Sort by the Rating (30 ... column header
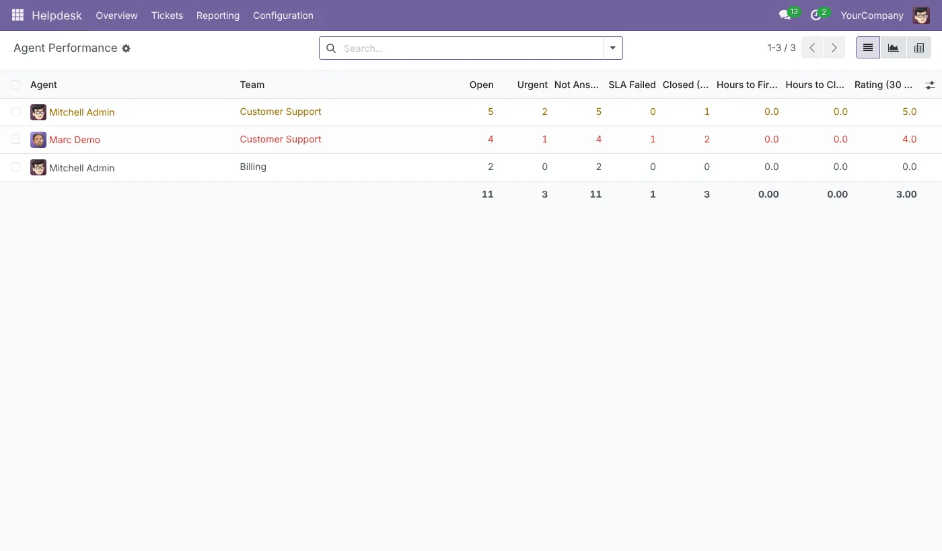Viewport: 942px width, 551px height. tap(883, 85)
